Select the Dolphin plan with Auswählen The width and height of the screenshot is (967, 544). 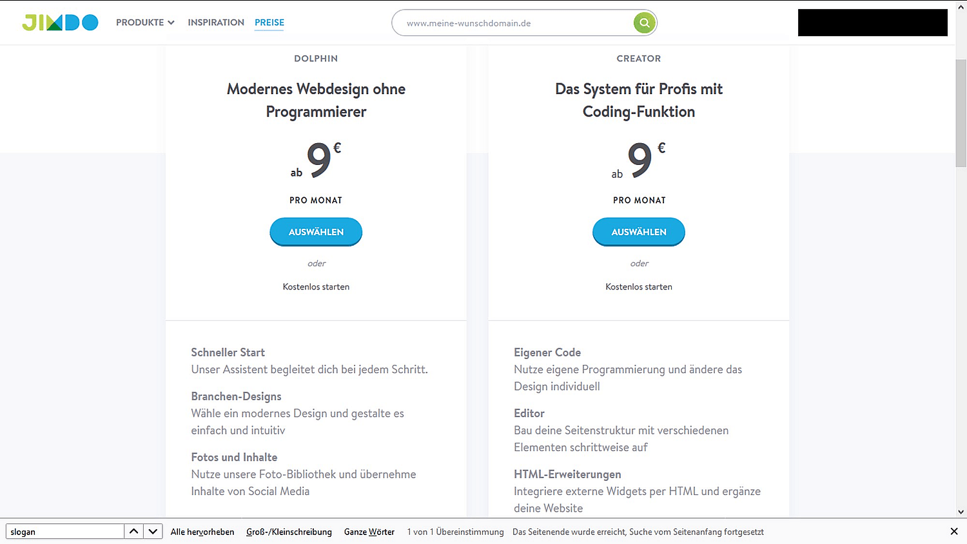click(x=316, y=232)
